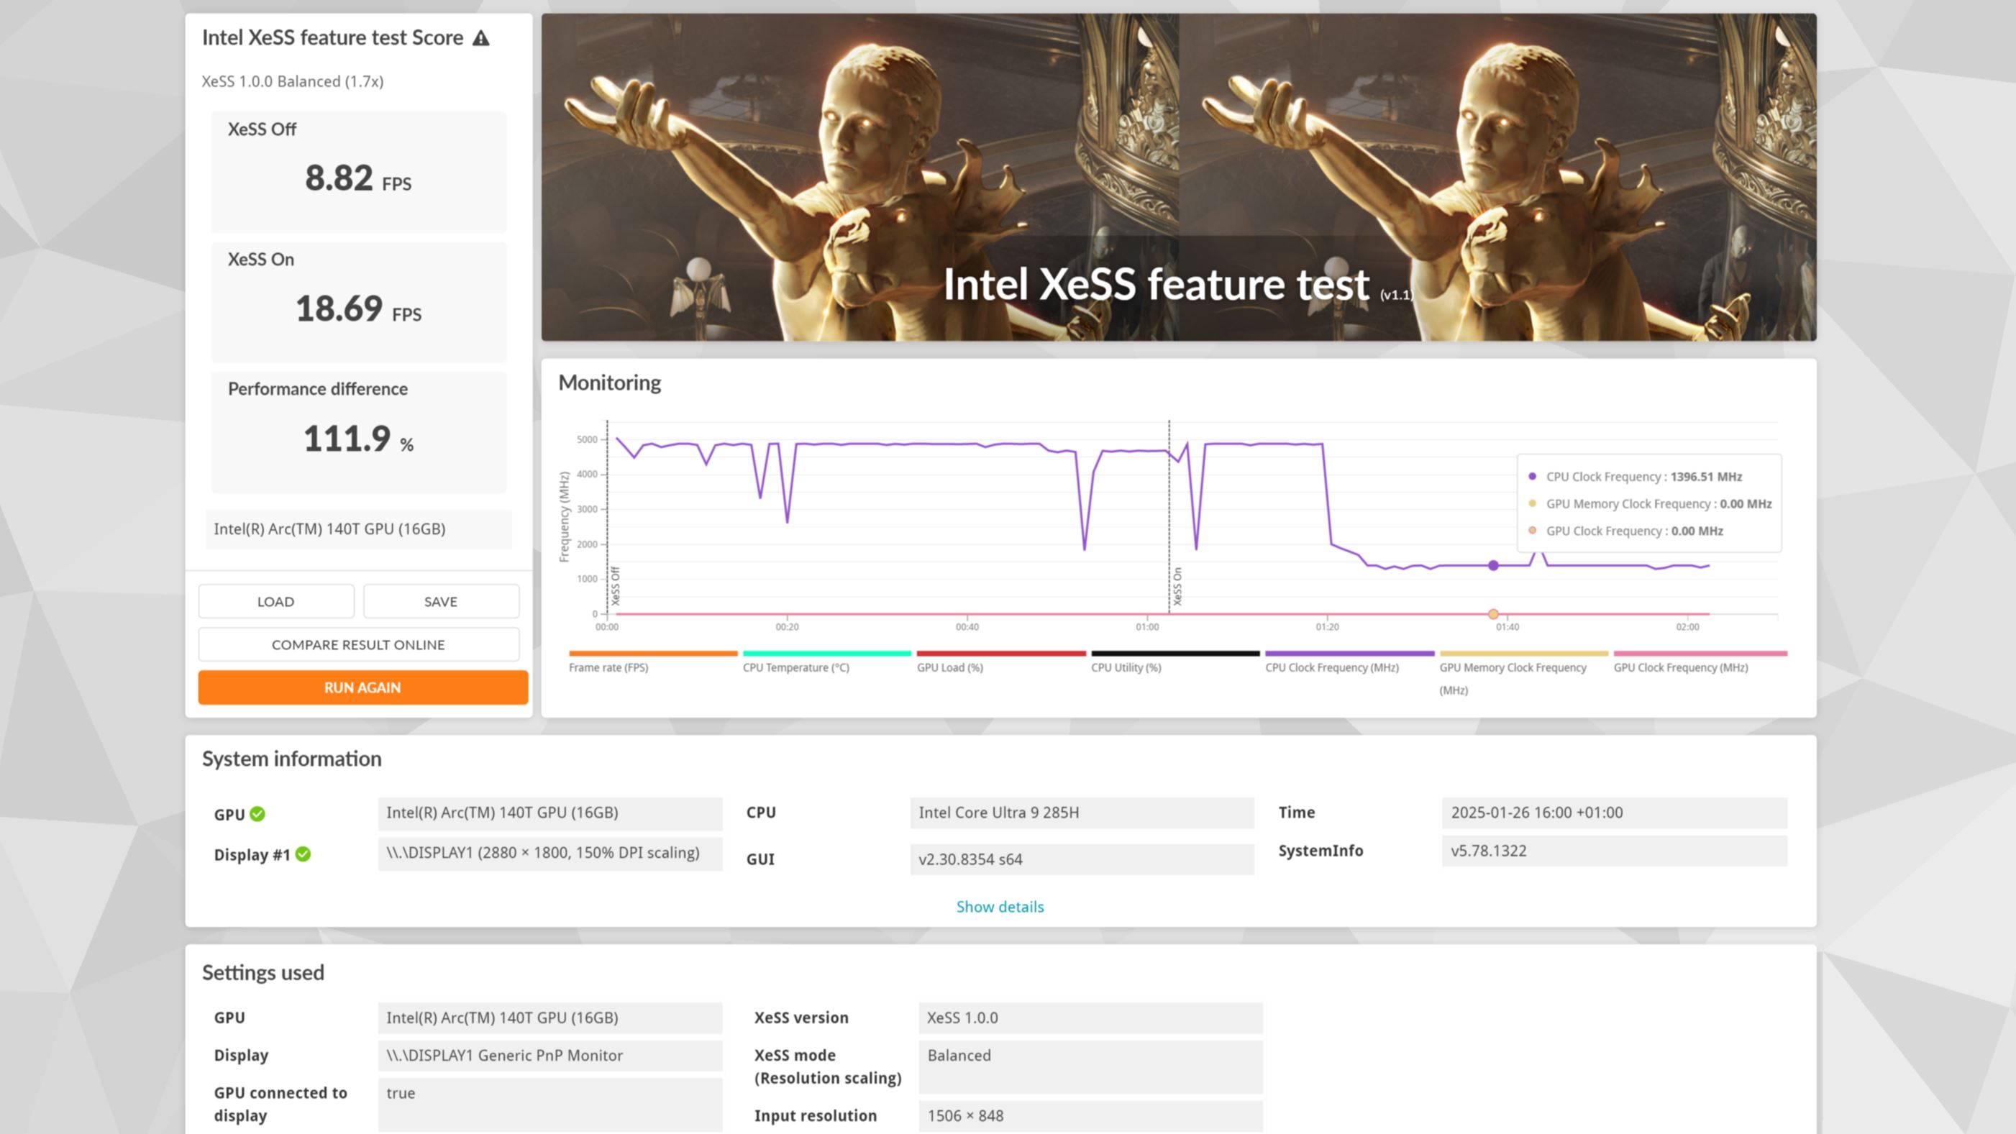Screen dimensions: 2016x1134
Task: Click the green Display #1 checkmark
Action: click(304, 854)
